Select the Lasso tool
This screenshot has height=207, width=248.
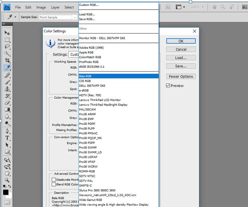7,47
